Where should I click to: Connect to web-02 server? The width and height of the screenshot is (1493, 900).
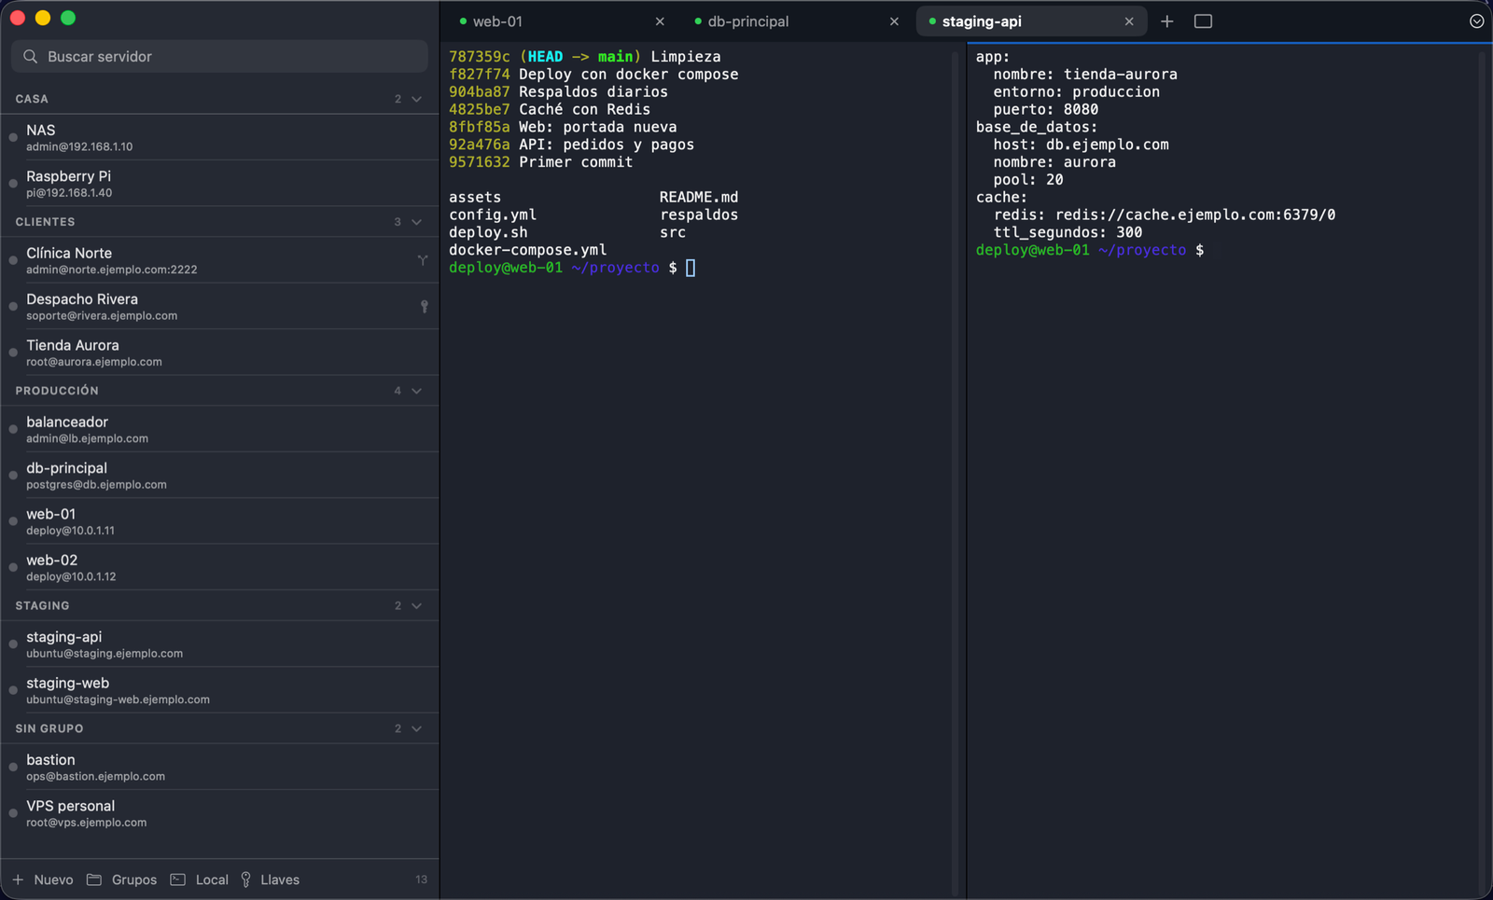click(220, 568)
